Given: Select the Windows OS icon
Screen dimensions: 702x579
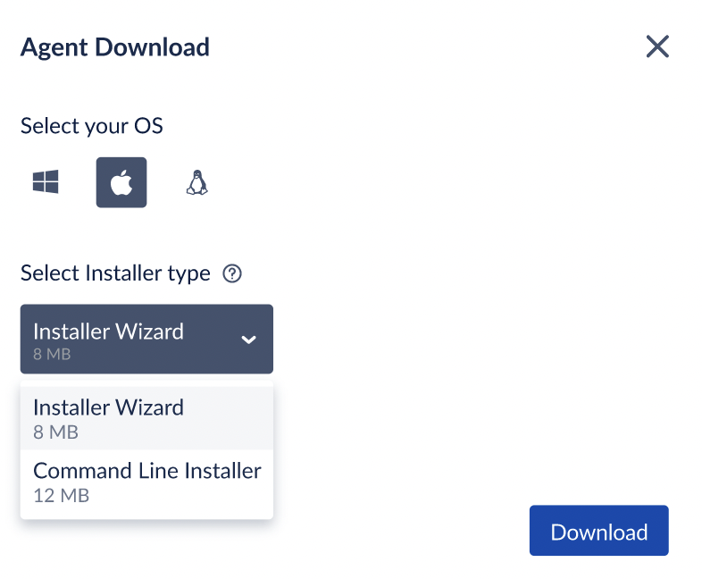Looking at the screenshot, I should pos(46,181).
